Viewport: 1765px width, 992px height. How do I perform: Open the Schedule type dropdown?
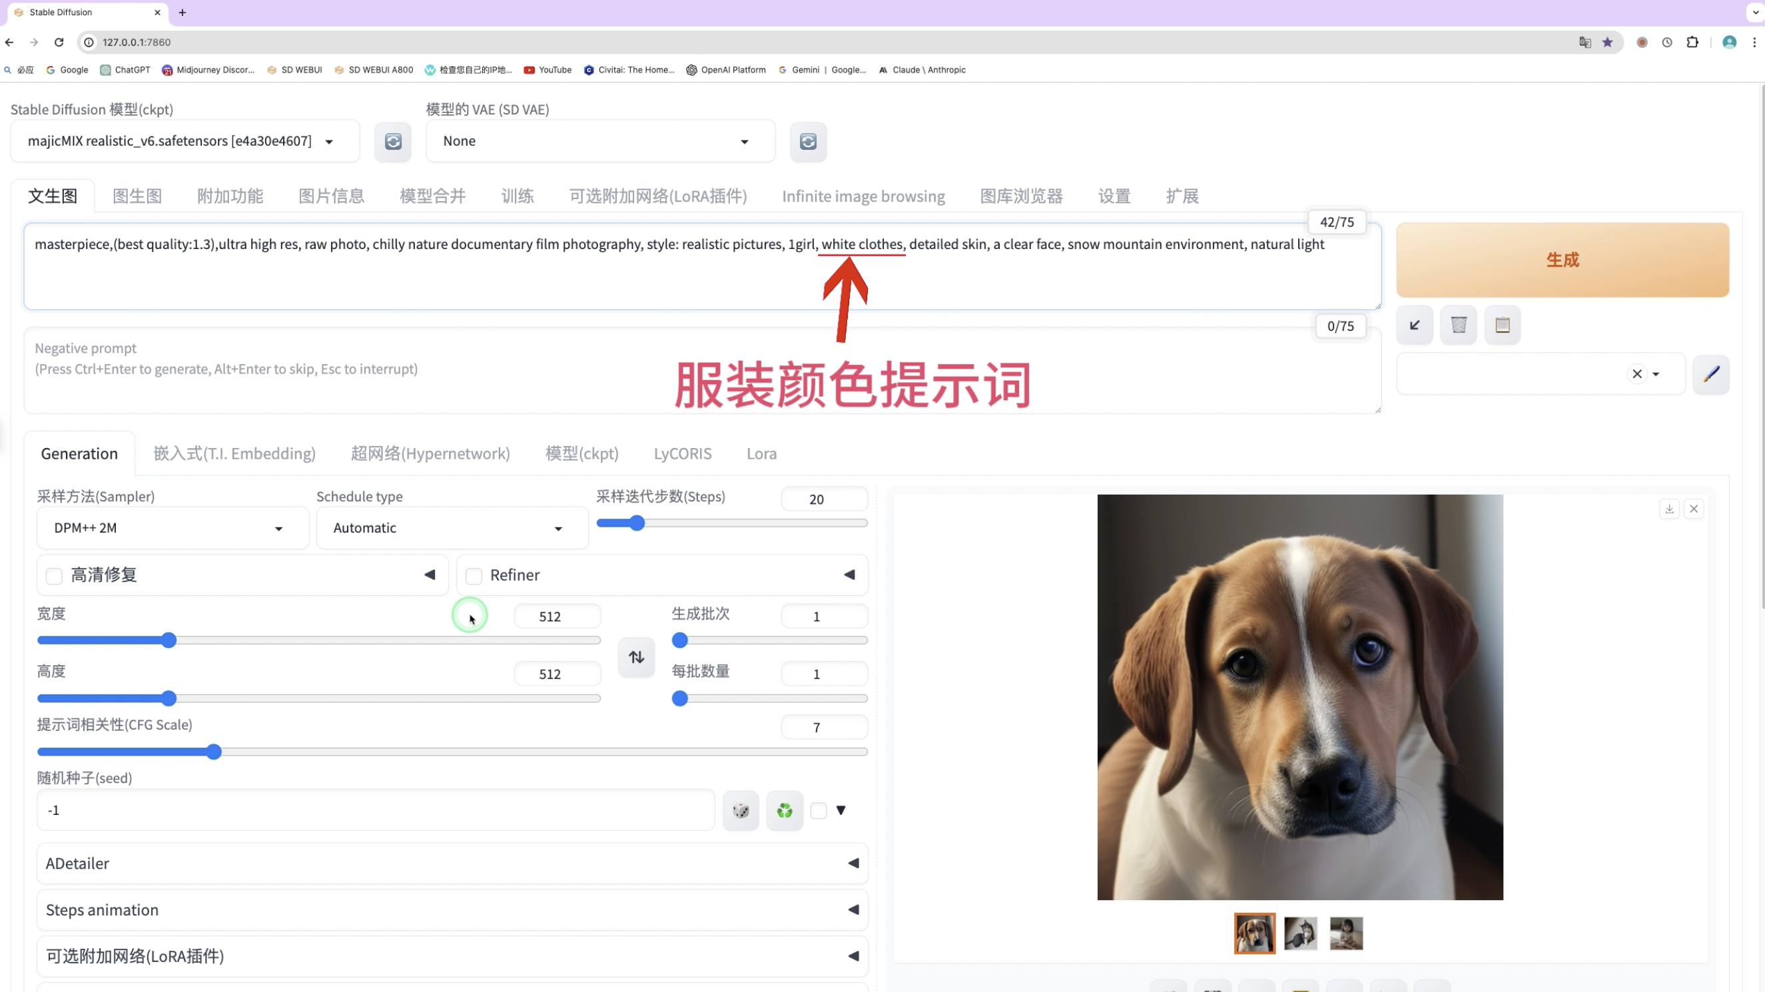click(452, 528)
